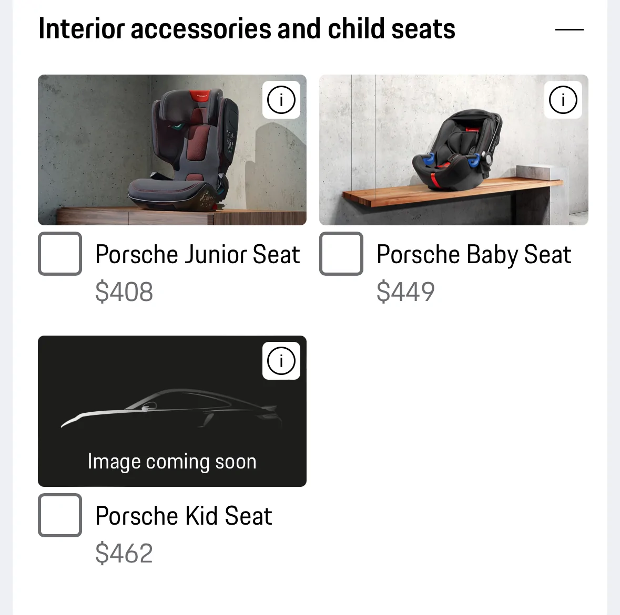Open info details for the Porsche Baby Seat
This screenshot has width=620, height=615.
[x=563, y=100]
